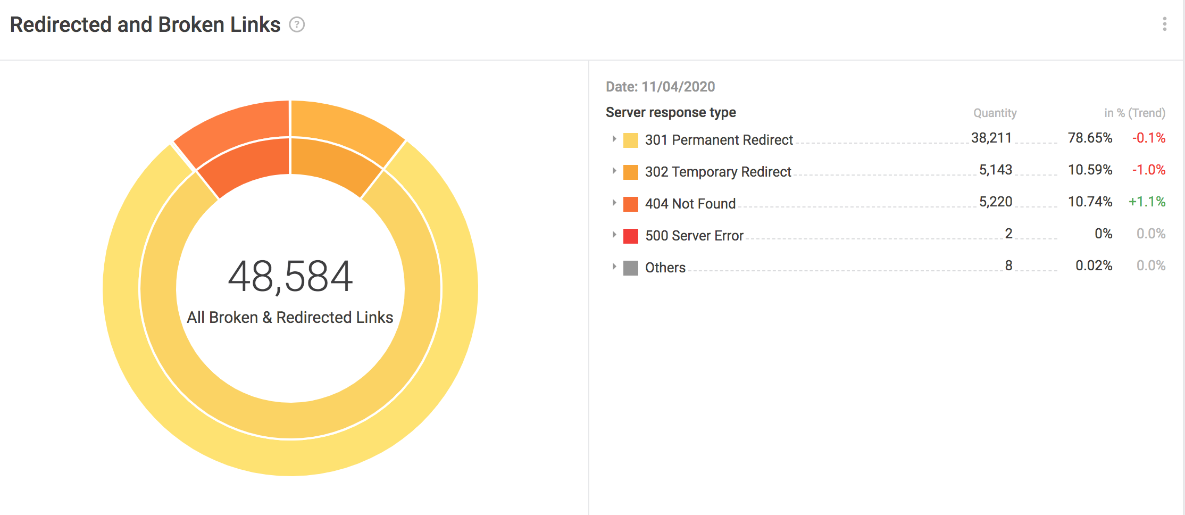
Task: Click the 78.65% percentage value
Action: 1090,138
